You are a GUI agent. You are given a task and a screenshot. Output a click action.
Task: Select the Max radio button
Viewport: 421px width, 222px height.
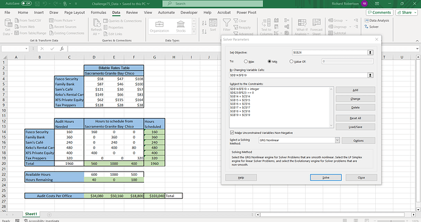[x=246, y=61]
